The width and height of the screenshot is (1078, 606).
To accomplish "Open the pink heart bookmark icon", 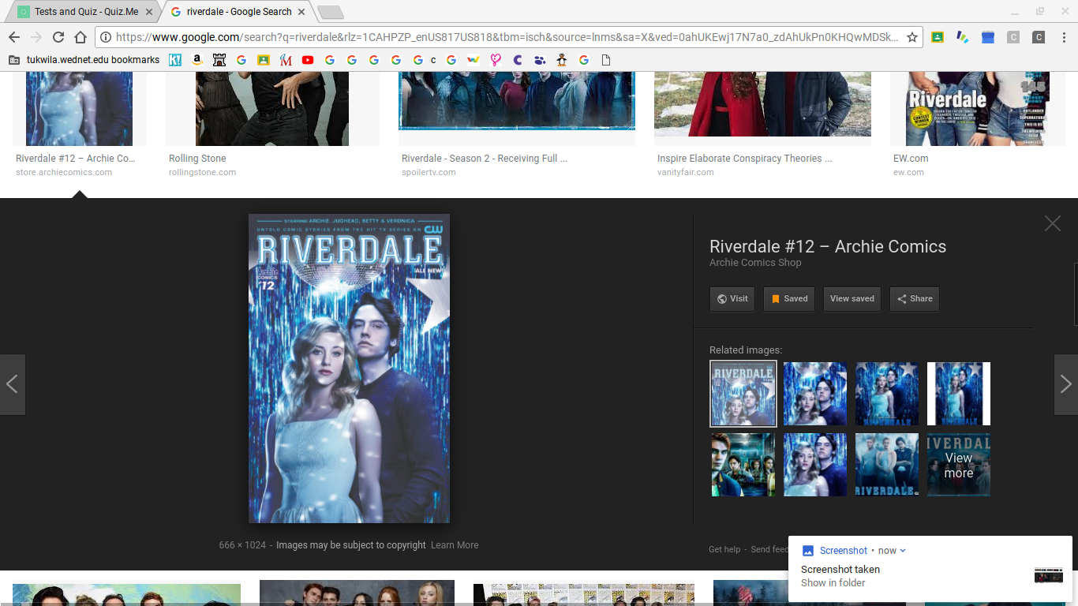I will click(x=496, y=60).
